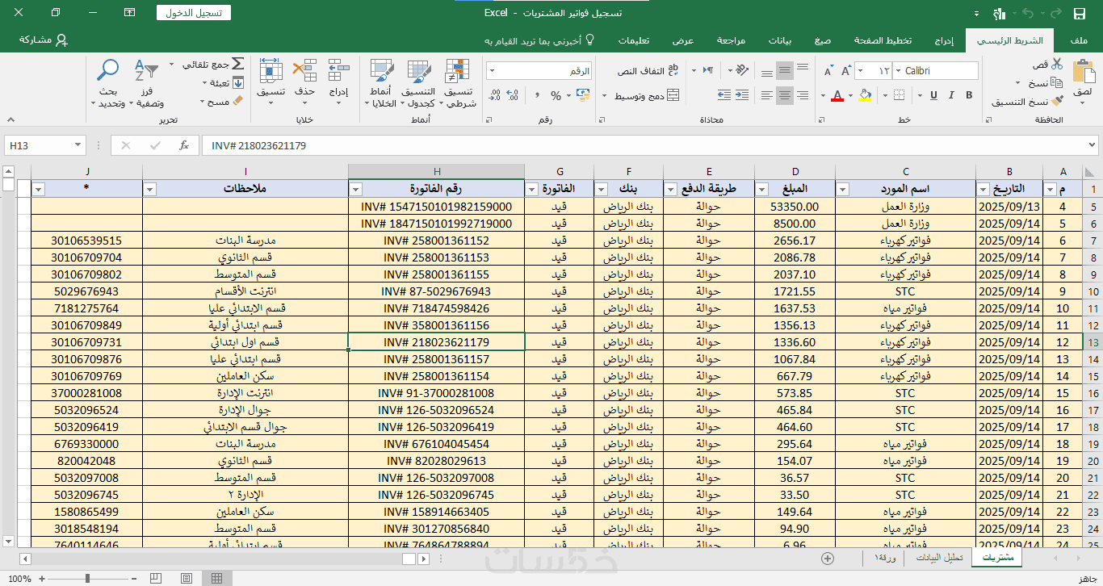The width and height of the screenshot is (1103, 586).
Task: Switch to Data (بيانات) ribbon tab
Action: point(779,40)
